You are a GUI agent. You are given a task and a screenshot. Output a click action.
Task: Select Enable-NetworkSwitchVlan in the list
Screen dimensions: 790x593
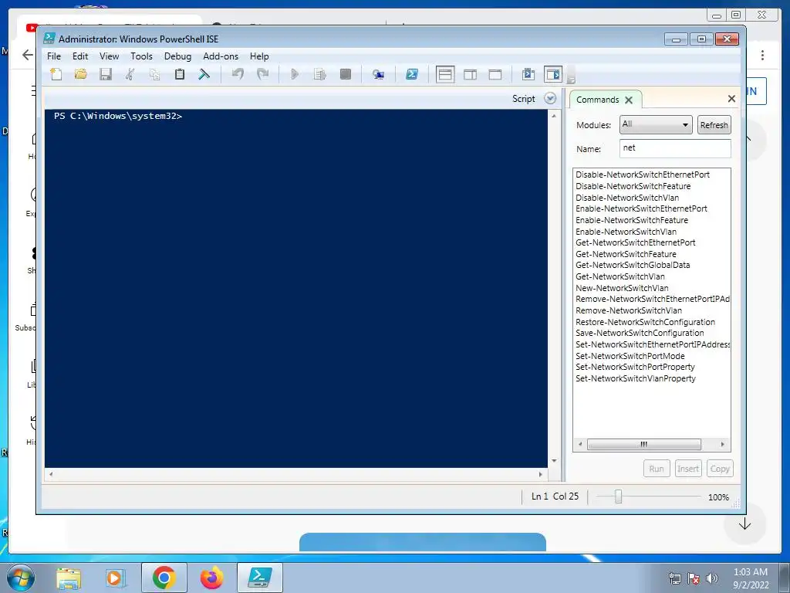[626, 232]
